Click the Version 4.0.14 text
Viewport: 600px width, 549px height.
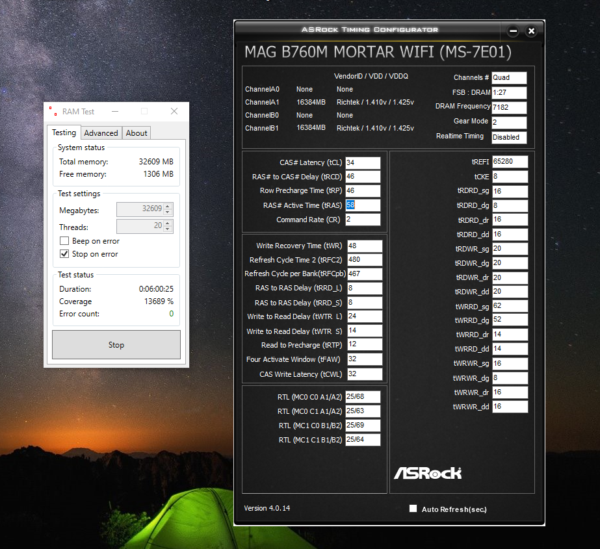(267, 508)
